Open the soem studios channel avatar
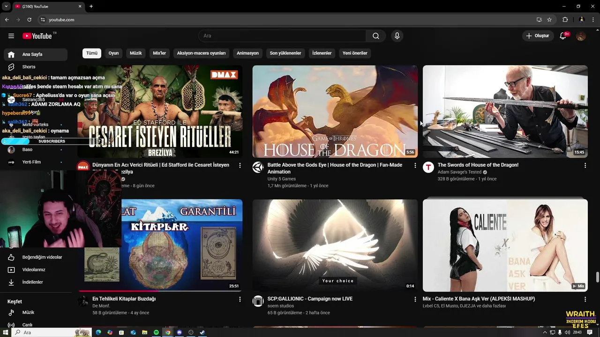The width and height of the screenshot is (600, 337). (258, 301)
